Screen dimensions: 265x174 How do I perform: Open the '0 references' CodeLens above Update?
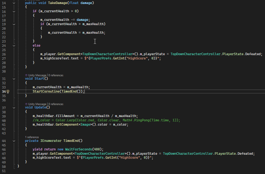[x=56, y=104]
